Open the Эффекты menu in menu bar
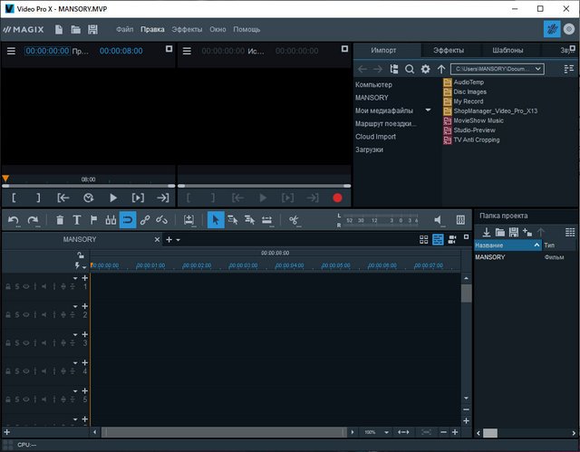This screenshot has height=452, width=580. click(187, 29)
